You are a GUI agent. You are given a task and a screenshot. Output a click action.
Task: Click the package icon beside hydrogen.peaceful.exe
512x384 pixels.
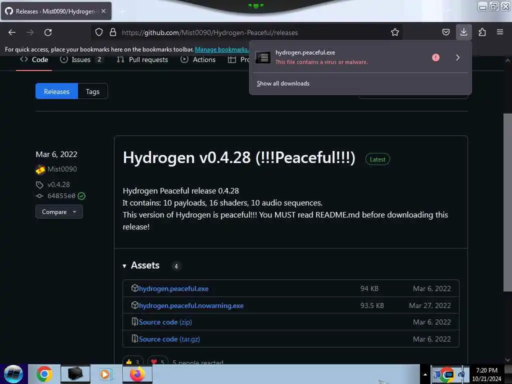[135, 288]
